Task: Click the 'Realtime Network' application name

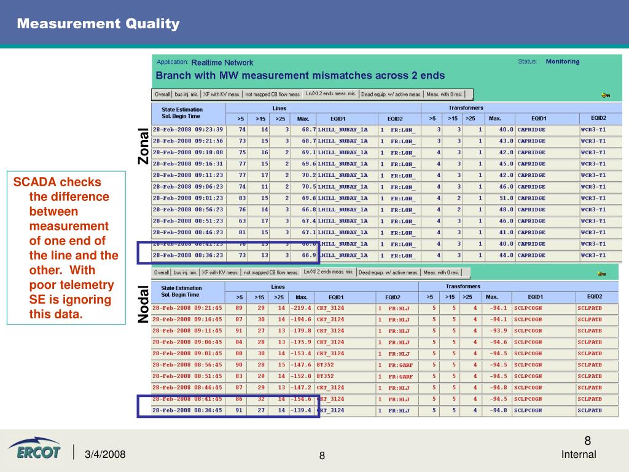Action: coord(222,63)
